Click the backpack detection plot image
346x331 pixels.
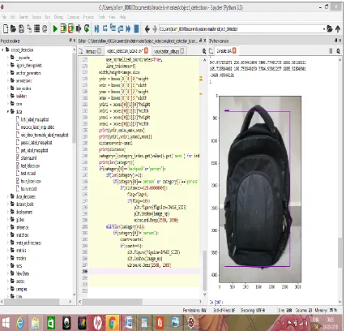click(260, 189)
